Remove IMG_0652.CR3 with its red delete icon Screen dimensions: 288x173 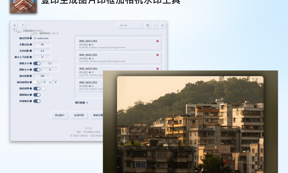(x=157, y=55)
